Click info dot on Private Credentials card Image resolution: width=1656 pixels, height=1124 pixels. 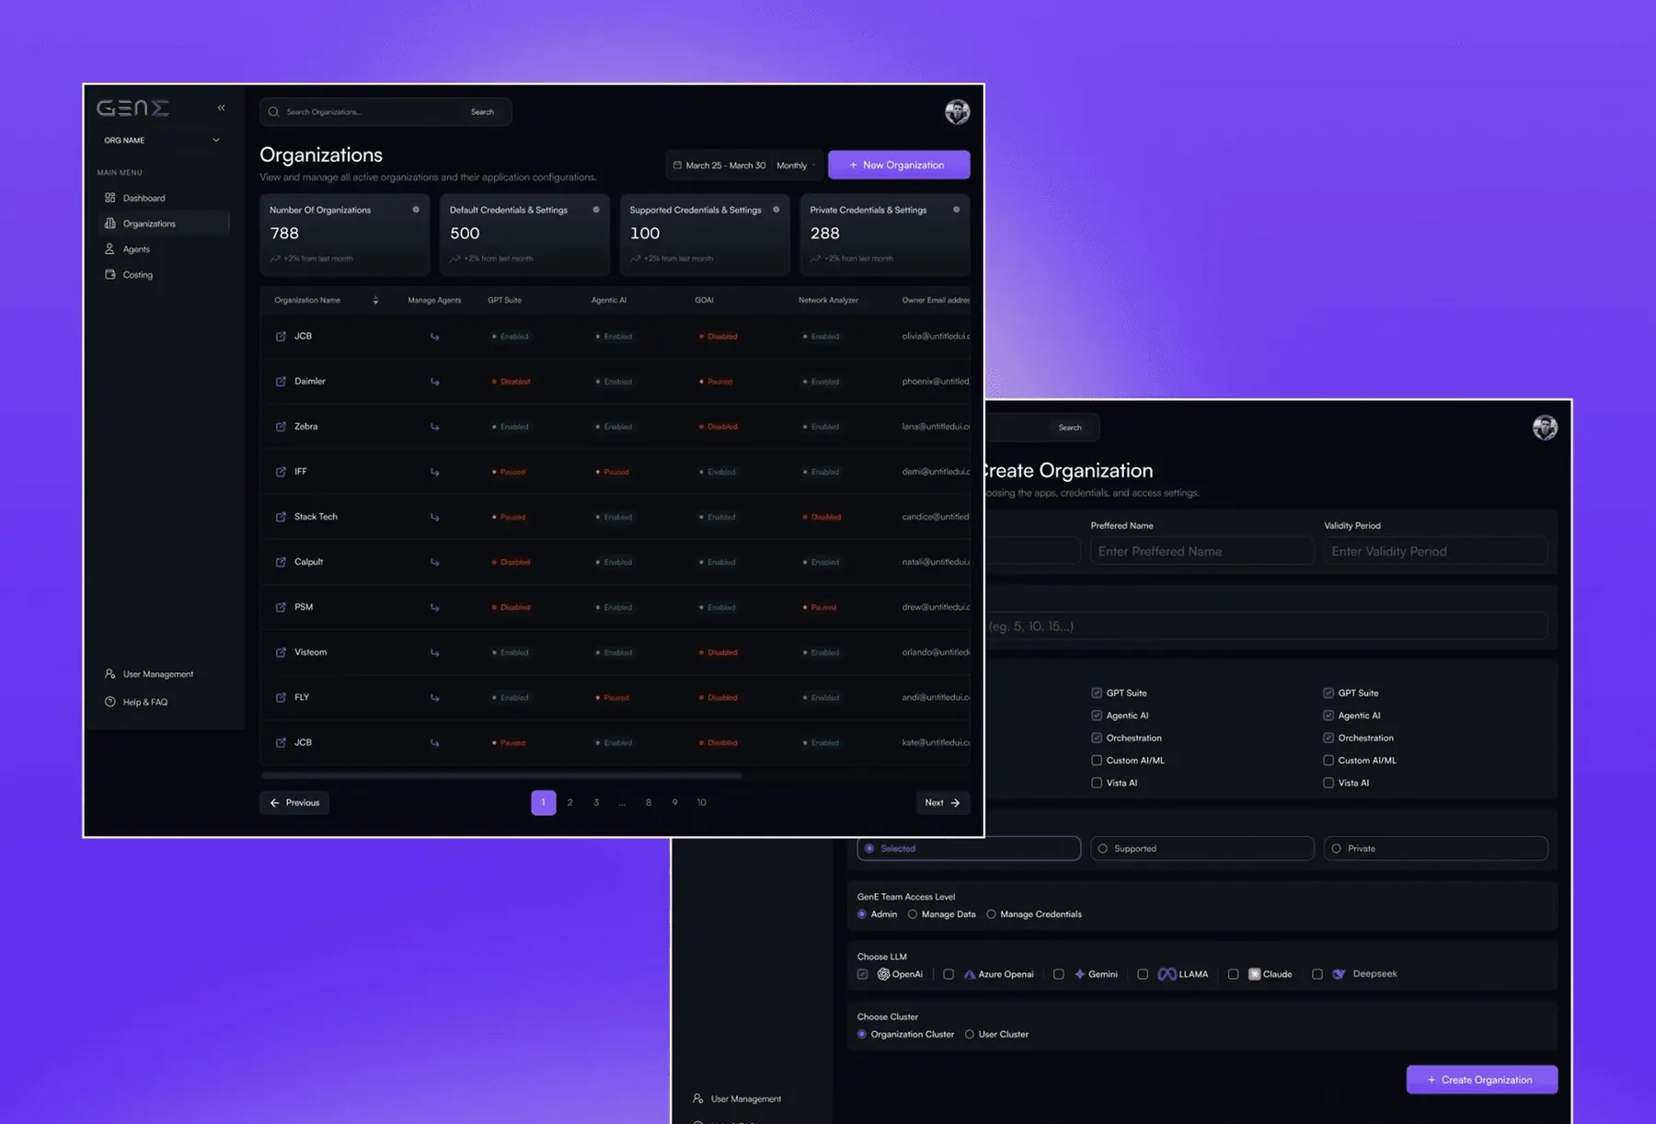tap(957, 210)
